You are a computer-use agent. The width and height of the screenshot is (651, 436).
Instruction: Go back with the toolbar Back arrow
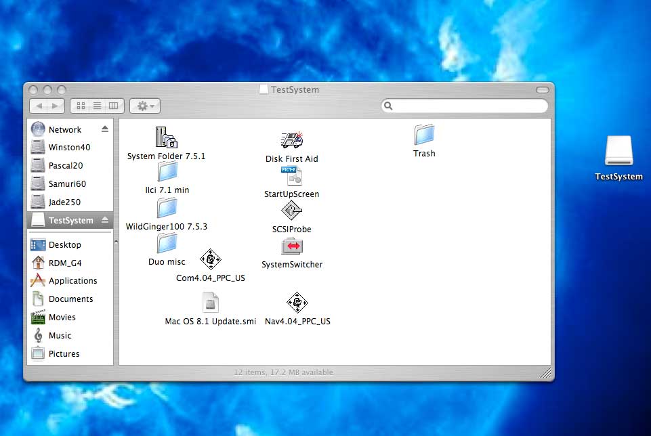coord(39,106)
